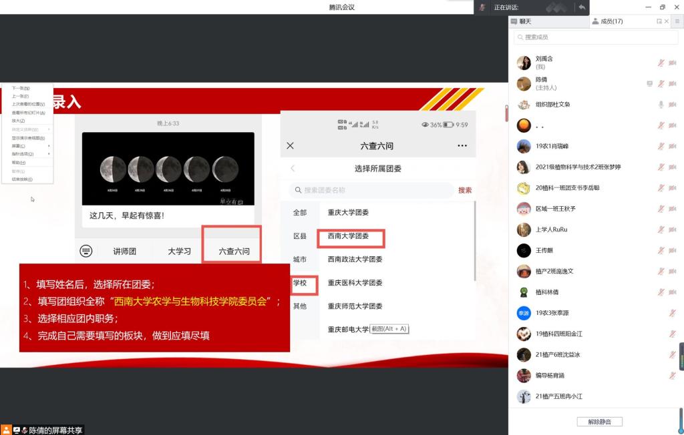
Task: Toggle muted microphone icon for 刘禹含
Action: click(x=661, y=63)
